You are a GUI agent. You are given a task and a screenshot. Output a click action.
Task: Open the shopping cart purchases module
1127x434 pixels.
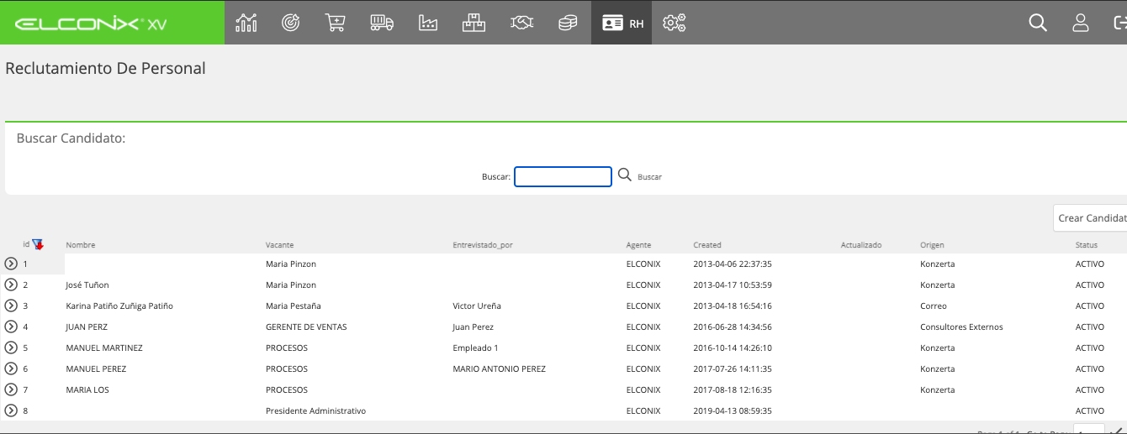(336, 23)
